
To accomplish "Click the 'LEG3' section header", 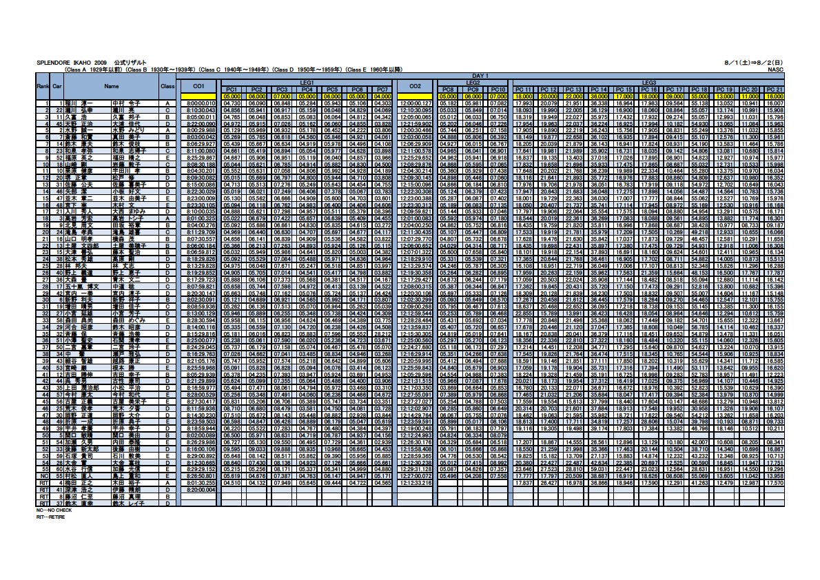I will 648,83.
